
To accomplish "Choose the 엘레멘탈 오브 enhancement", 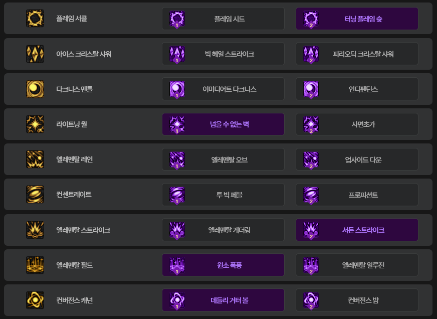I will coord(223,160).
